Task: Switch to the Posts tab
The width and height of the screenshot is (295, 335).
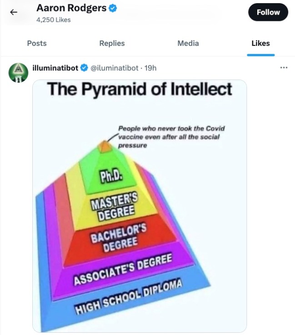Action: point(37,43)
